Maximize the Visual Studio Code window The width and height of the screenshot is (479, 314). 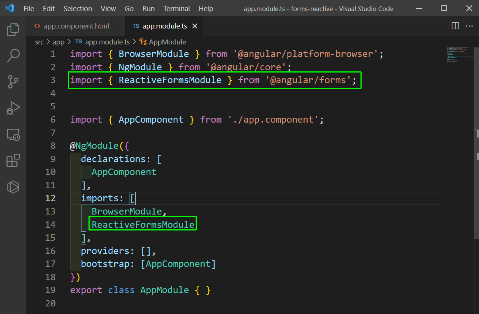(x=444, y=8)
